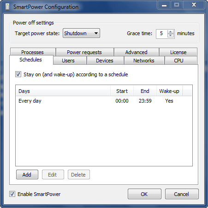Select the Schedules tab
208x208 pixels.
point(31,60)
